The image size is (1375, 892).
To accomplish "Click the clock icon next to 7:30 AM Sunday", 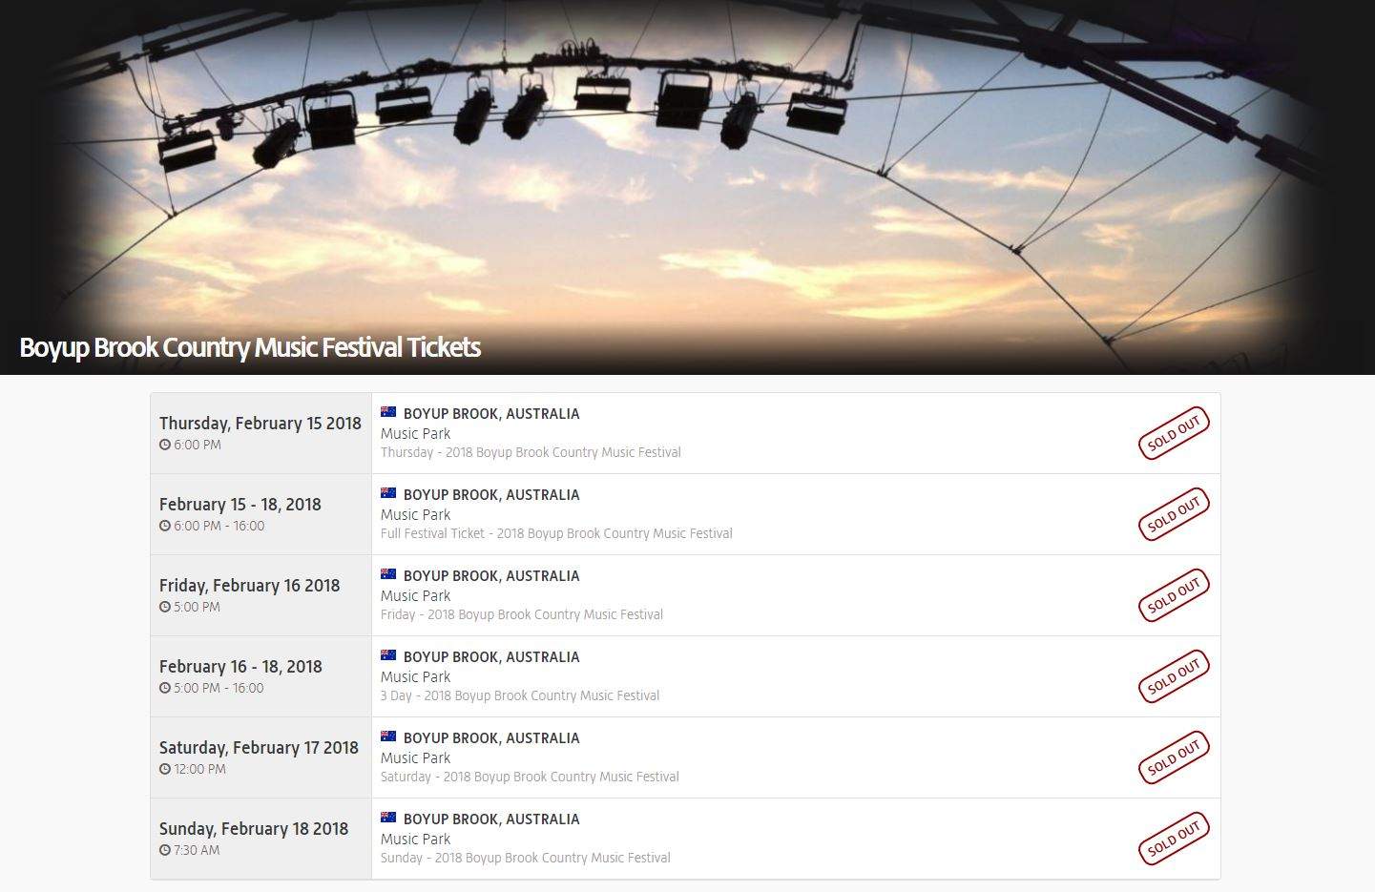I will point(164,850).
